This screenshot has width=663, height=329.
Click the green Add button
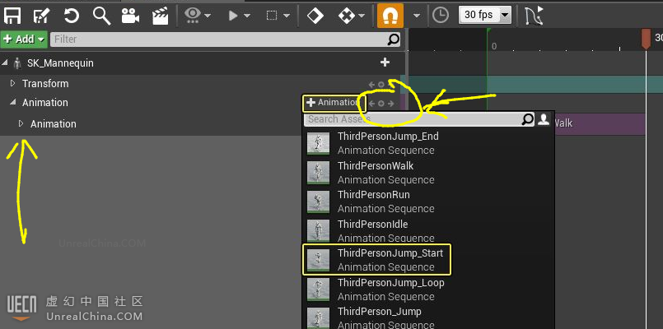pyautogui.click(x=24, y=39)
